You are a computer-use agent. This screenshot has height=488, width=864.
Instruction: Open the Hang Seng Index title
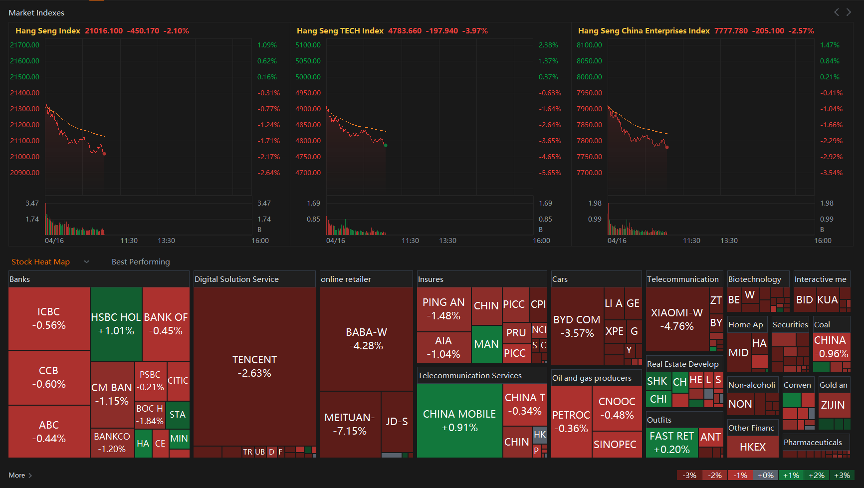point(48,31)
